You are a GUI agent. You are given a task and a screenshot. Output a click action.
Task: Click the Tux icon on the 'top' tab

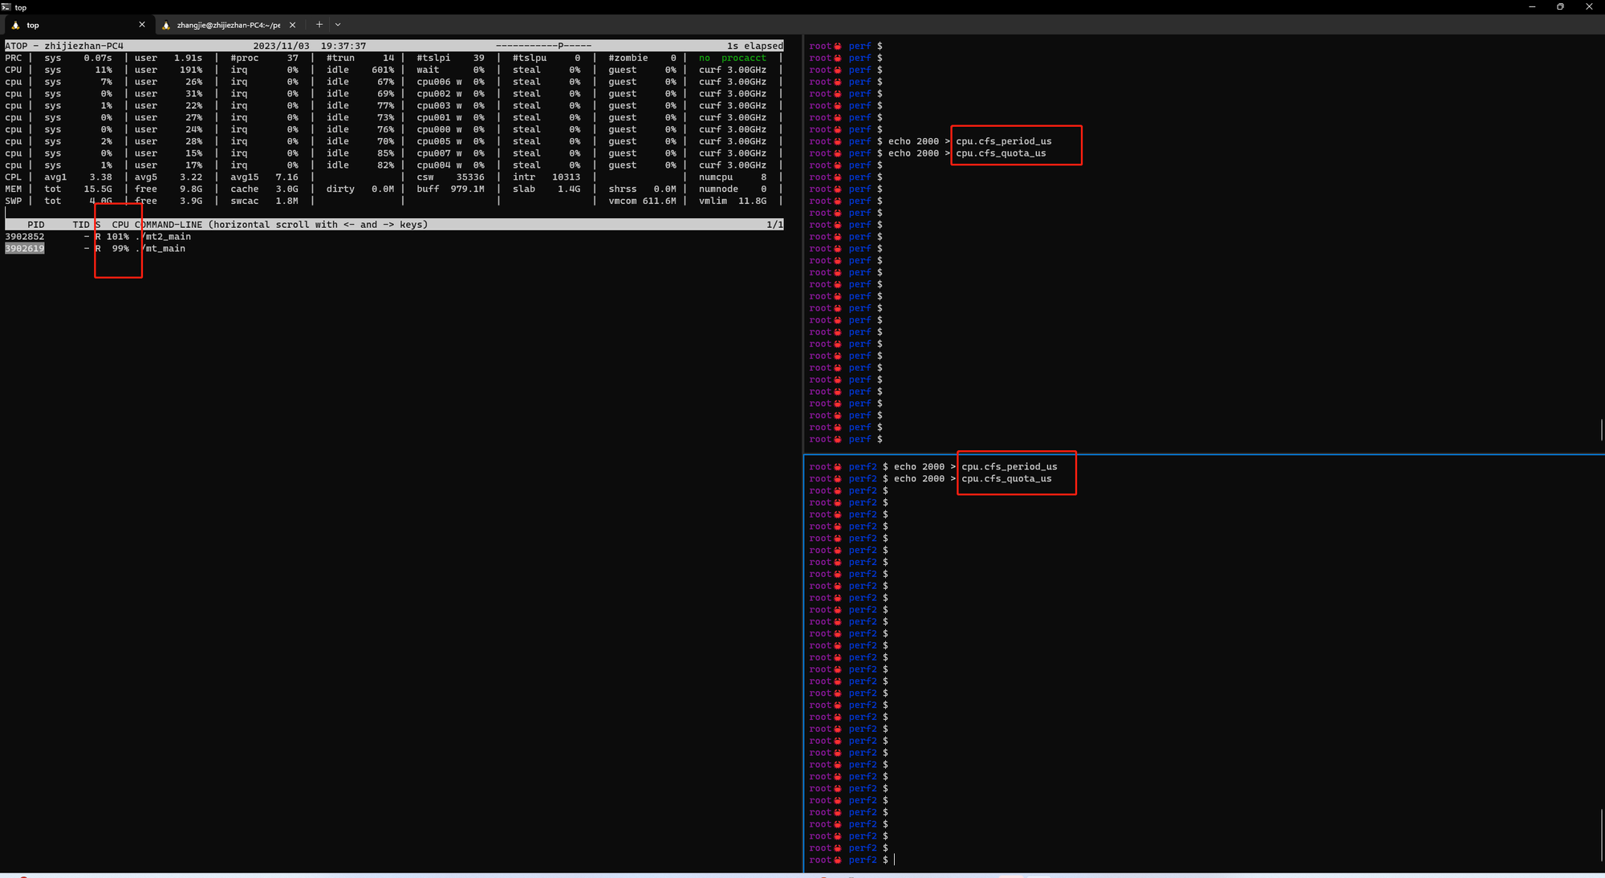[x=15, y=25]
